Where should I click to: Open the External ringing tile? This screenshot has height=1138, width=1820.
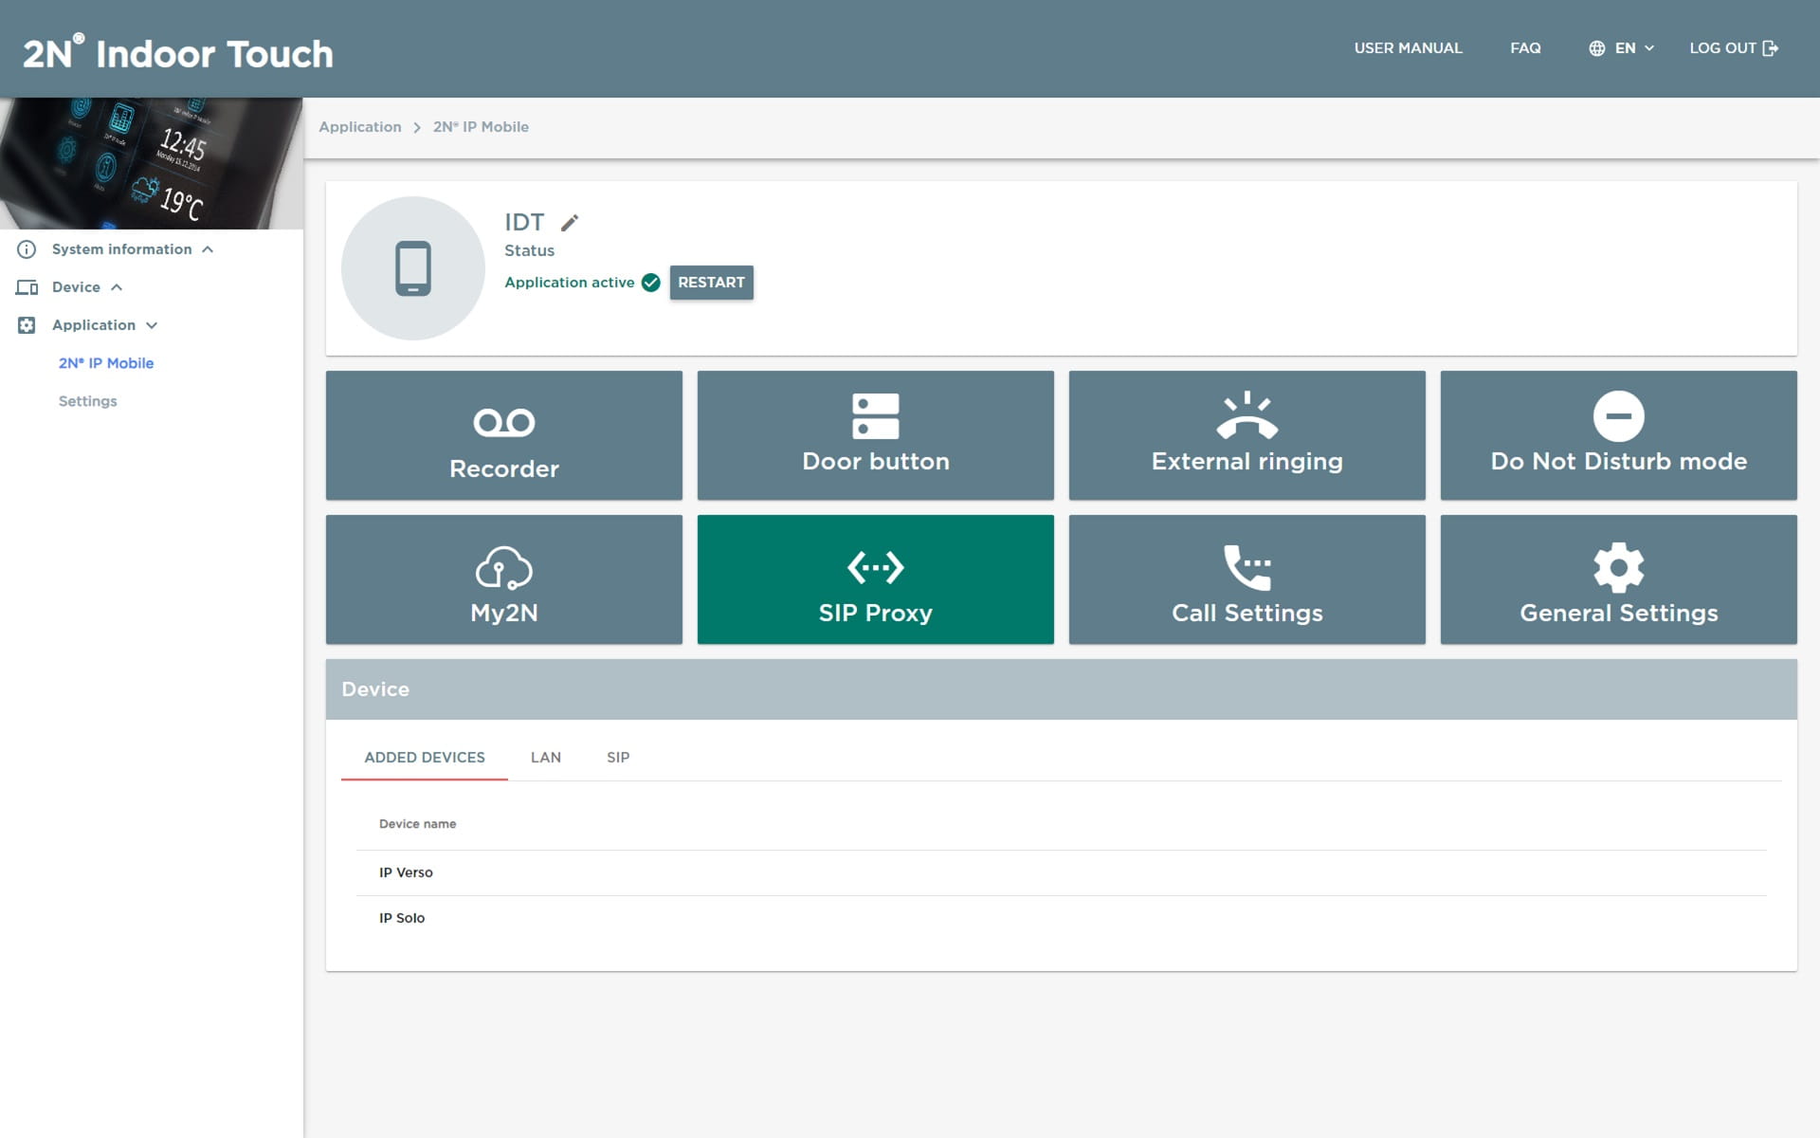click(1247, 435)
